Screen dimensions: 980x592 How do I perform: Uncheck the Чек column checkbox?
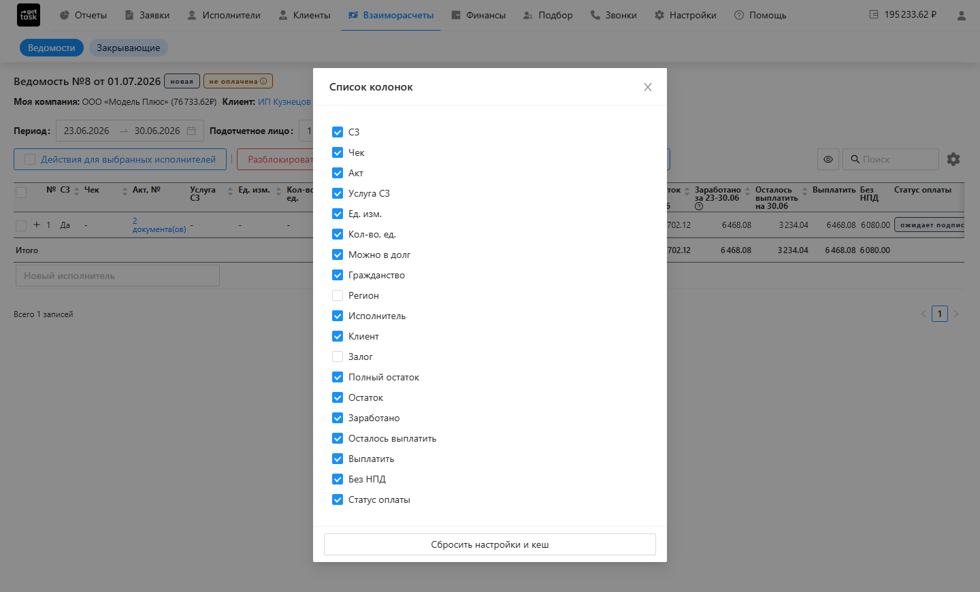click(338, 152)
